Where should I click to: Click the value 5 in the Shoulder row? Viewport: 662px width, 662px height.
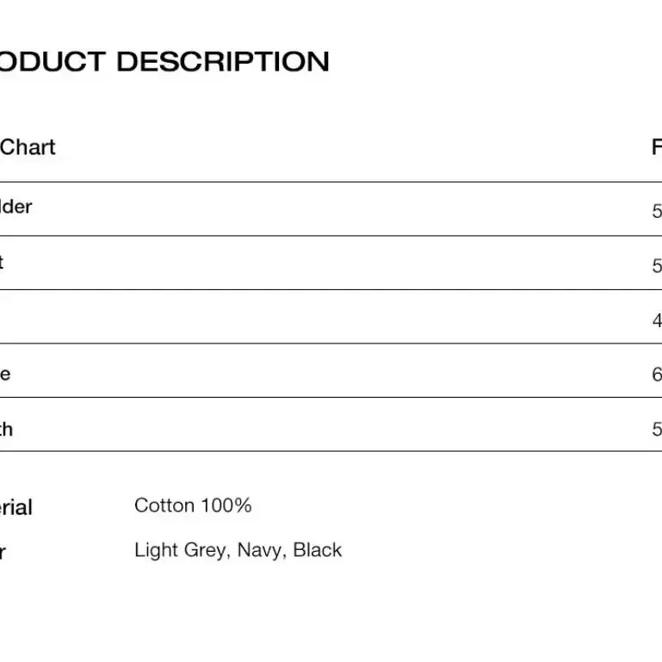click(x=657, y=211)
